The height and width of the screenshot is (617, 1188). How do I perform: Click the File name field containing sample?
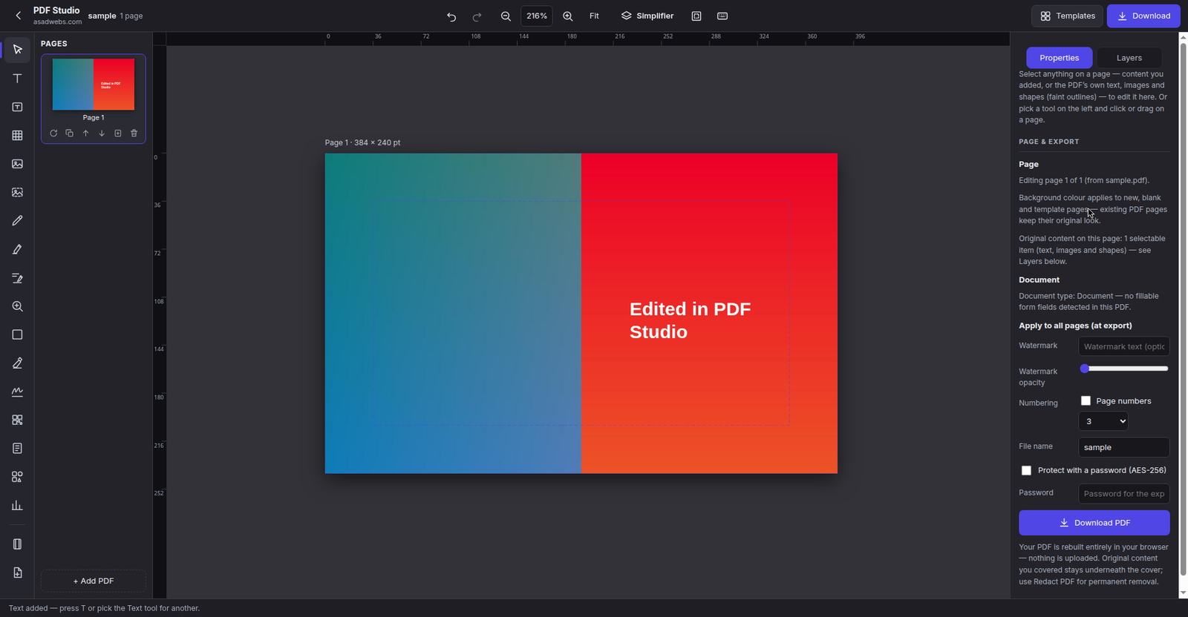click(1124, 447)
